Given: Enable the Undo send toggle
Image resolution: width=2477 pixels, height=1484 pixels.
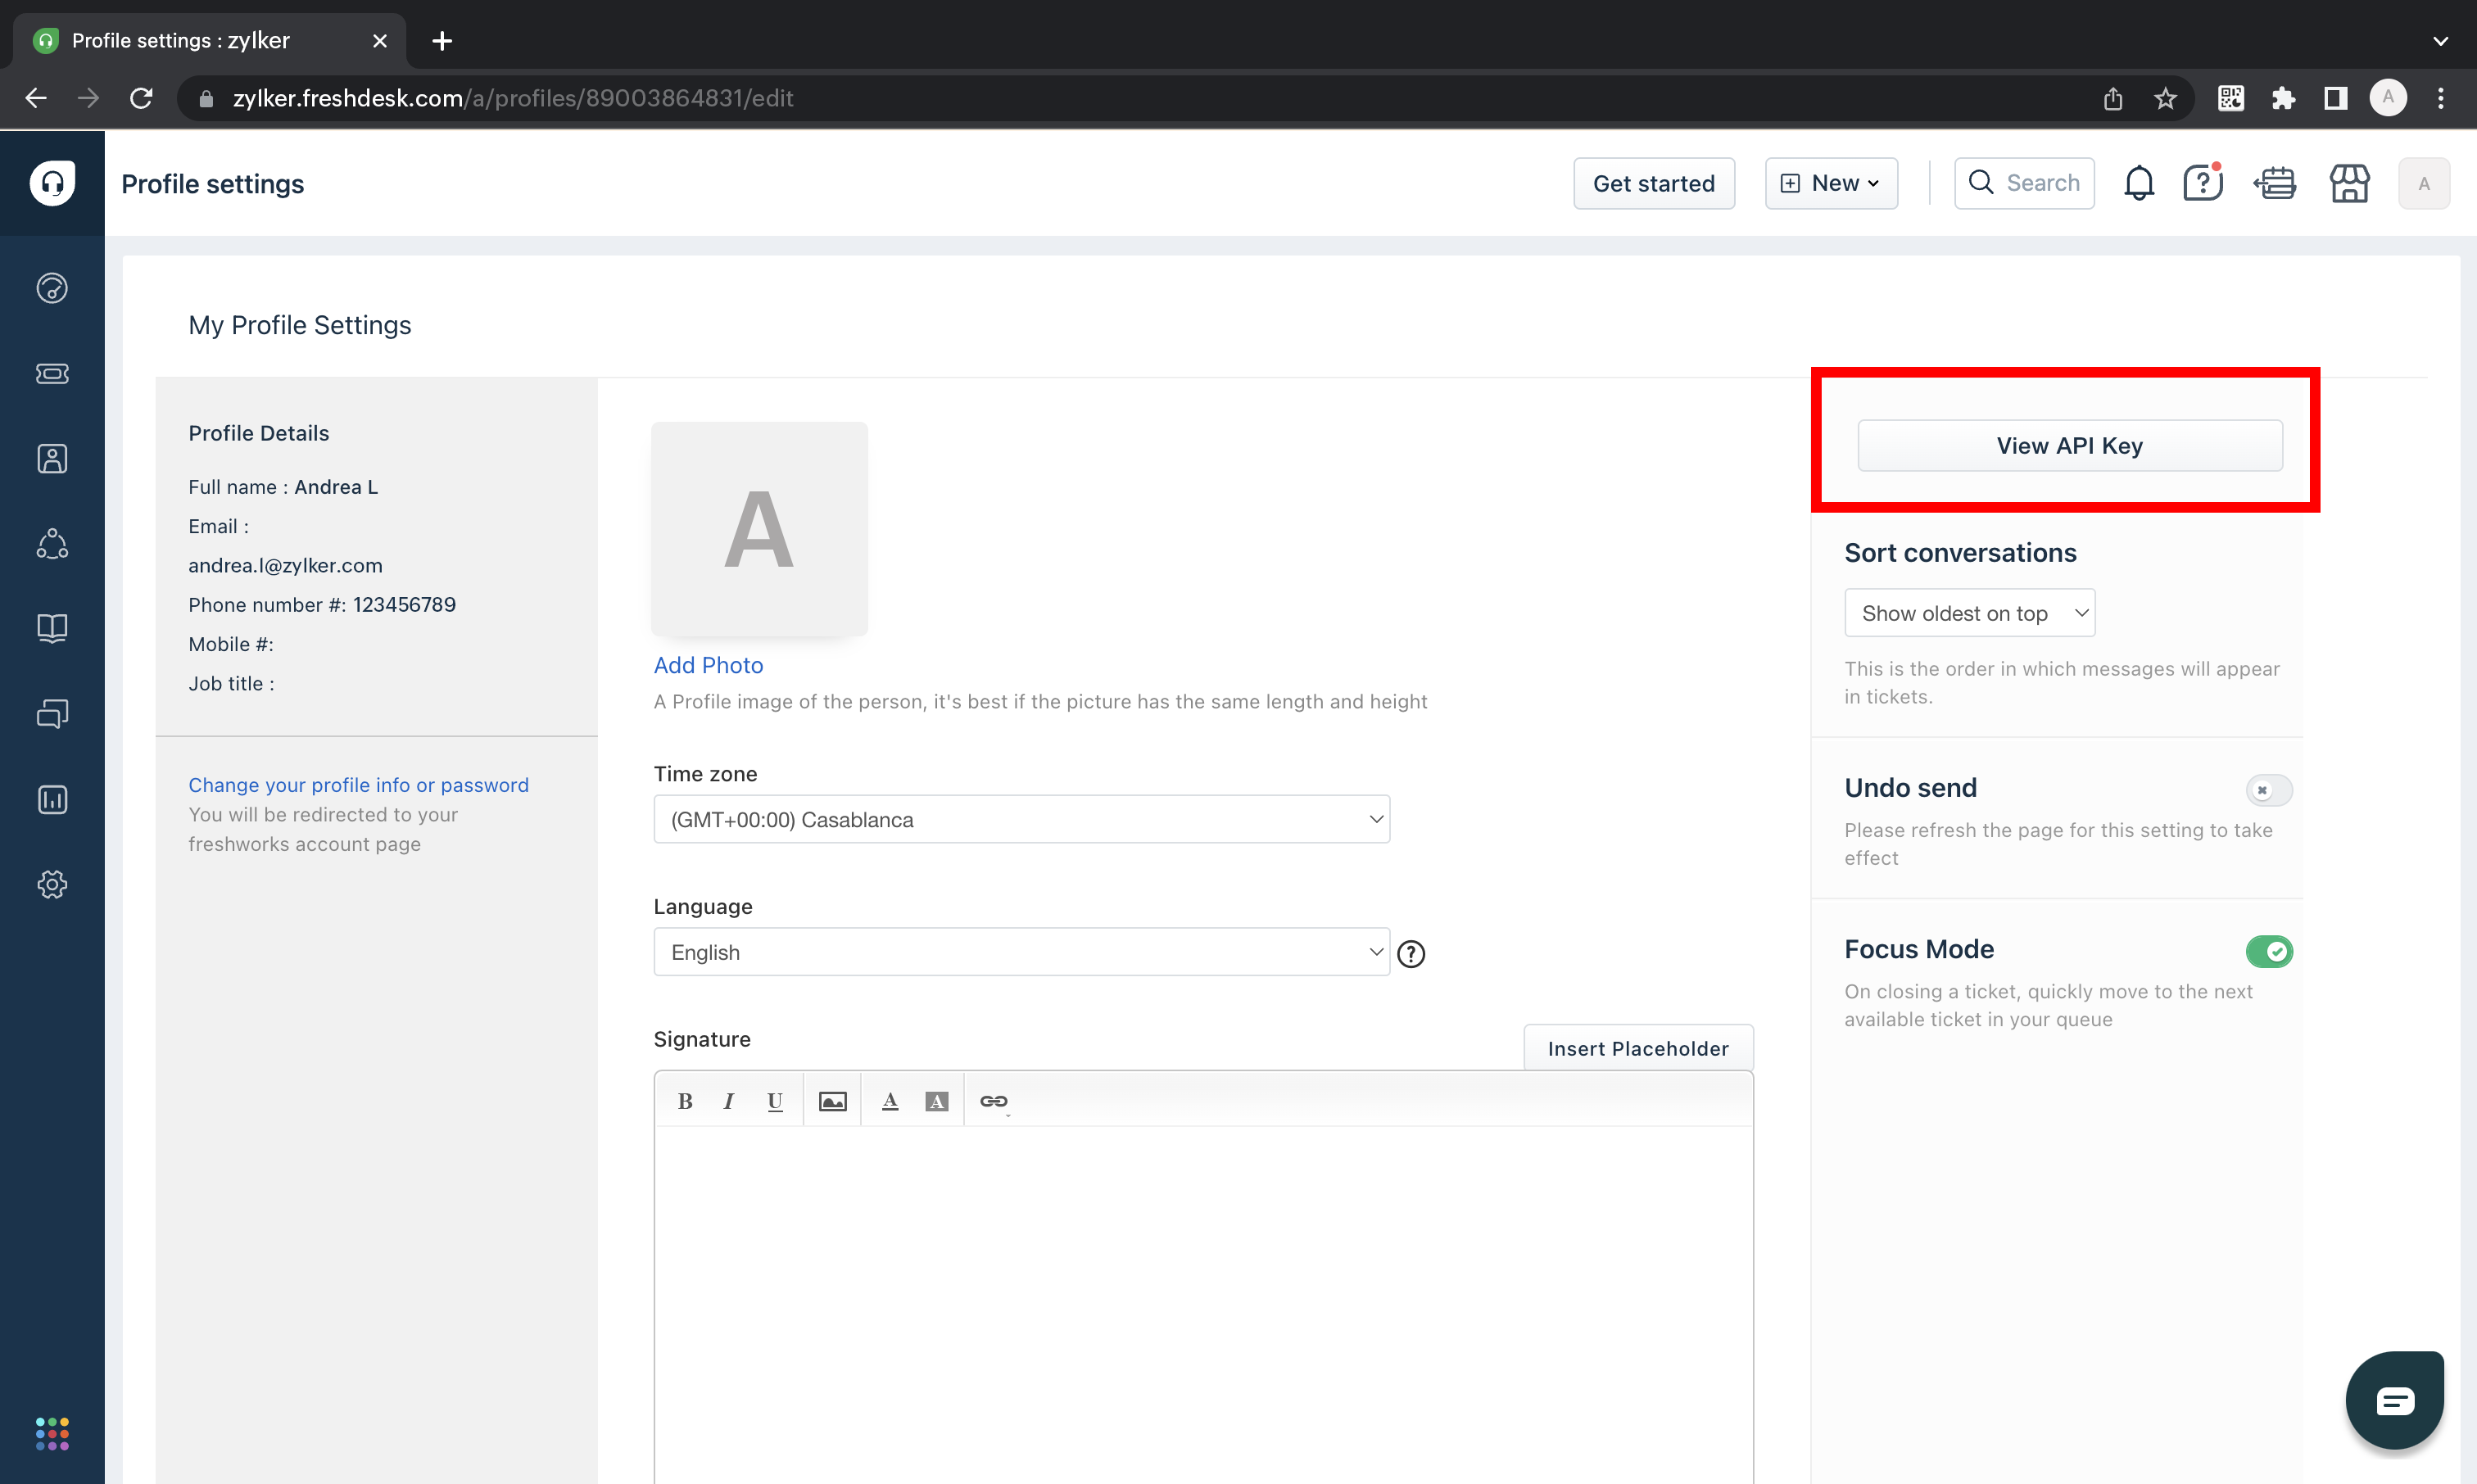Looking at the screenshot, I should 2268,790.
